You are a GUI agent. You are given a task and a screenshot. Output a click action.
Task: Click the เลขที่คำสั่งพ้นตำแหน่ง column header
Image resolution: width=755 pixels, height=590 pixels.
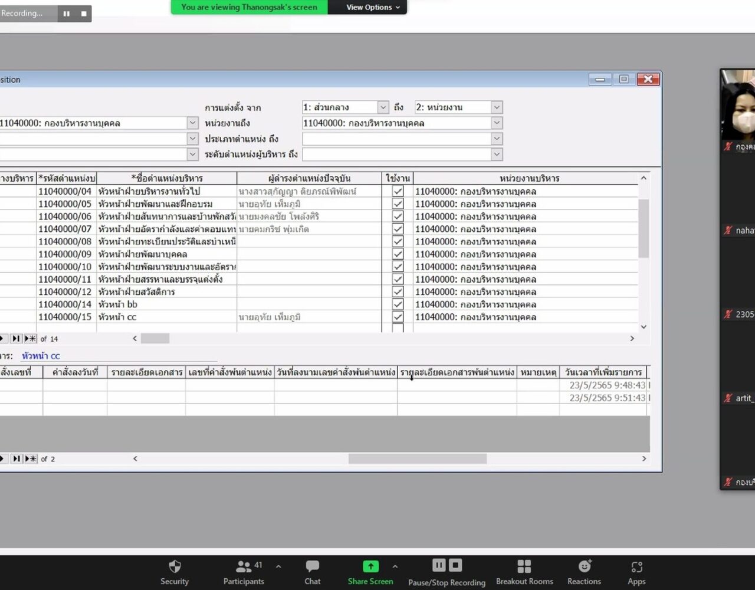tap(230, 372)
